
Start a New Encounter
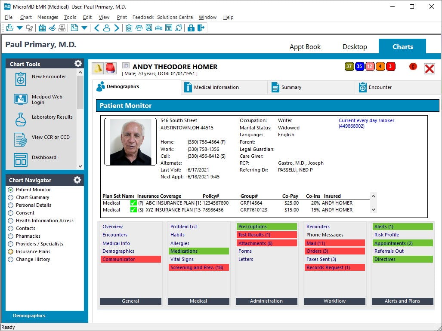[40, 79]
